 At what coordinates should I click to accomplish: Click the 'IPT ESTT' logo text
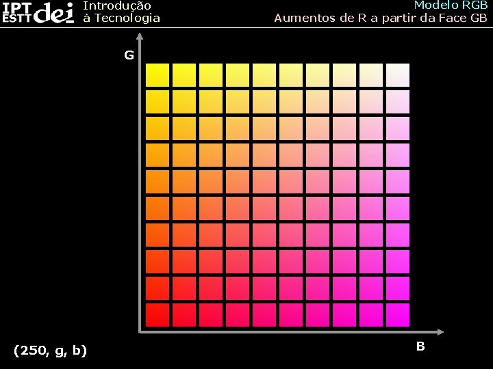coord(17,13)
